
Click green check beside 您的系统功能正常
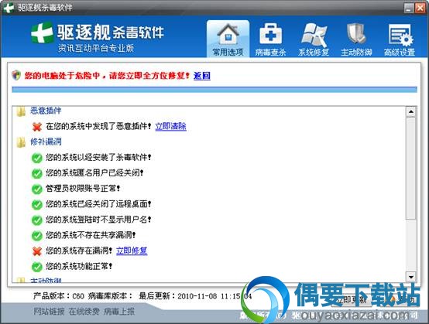[37, 267]
